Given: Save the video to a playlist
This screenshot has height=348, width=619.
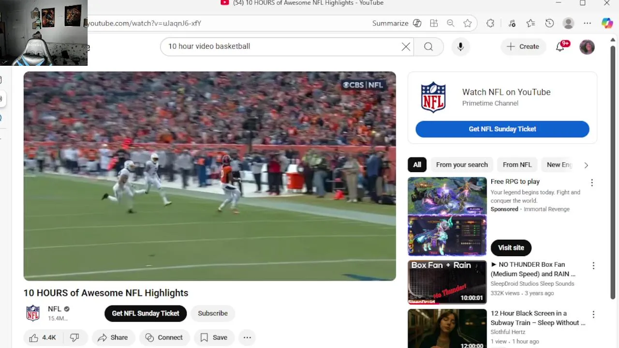Looking at the screenshot, I should (214, 337).
